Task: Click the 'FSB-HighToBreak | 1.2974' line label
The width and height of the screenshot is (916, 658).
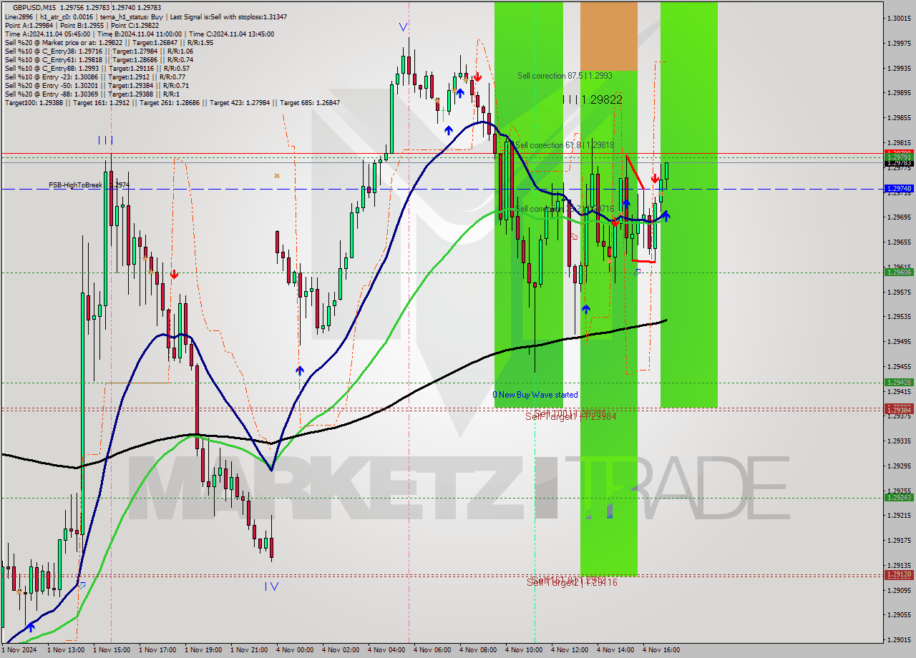Action: (x=89, y=185)
